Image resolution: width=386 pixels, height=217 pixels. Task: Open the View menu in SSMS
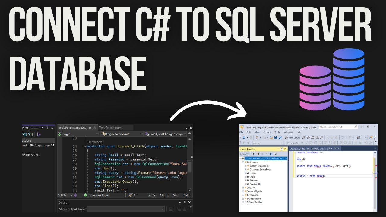[x=257, y=132]
